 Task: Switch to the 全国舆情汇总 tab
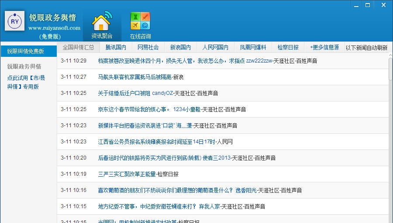click(x=78, y=47)
